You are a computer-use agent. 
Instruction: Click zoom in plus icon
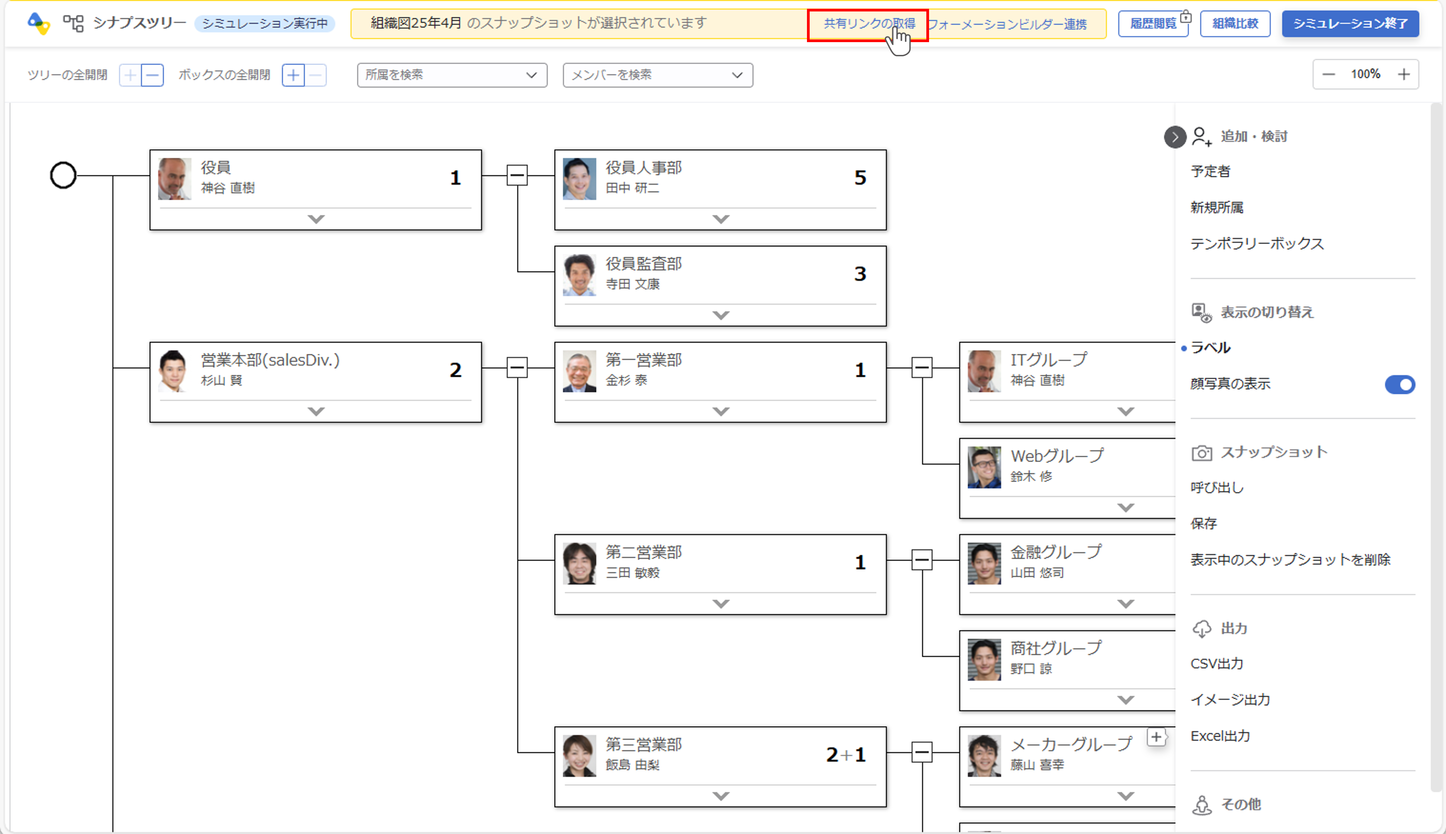[x=1404, y=74]
